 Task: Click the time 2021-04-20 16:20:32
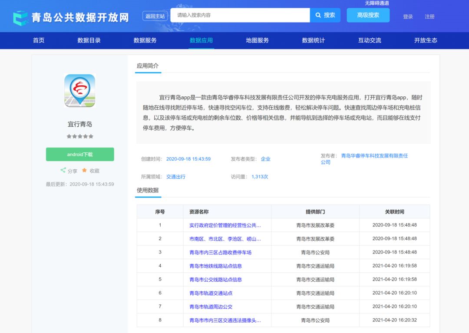tap(394, 320)
